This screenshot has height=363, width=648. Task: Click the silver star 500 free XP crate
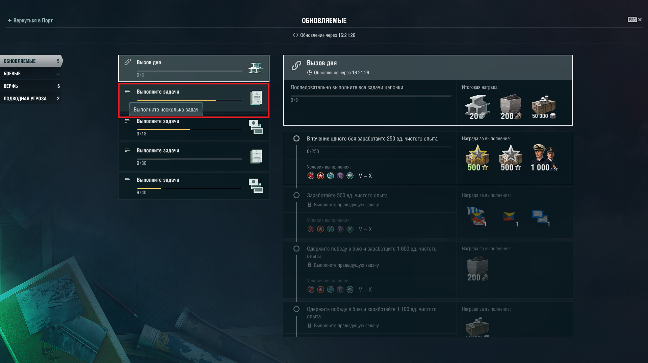511,158
